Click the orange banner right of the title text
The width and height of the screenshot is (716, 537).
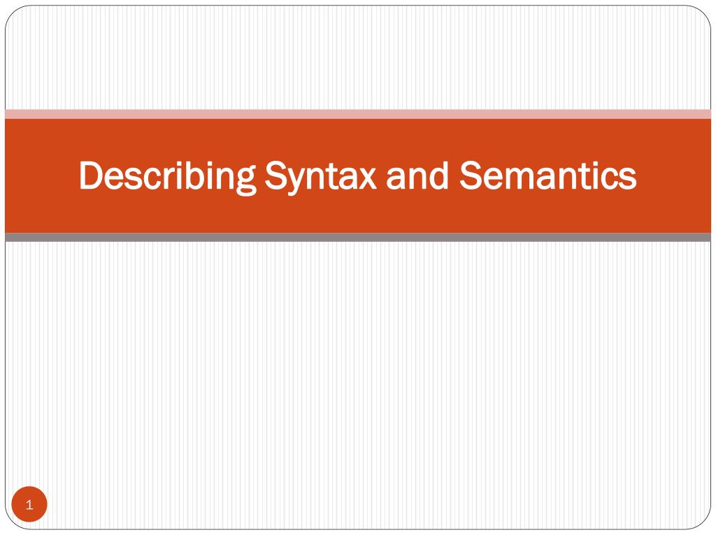point(674,176)
